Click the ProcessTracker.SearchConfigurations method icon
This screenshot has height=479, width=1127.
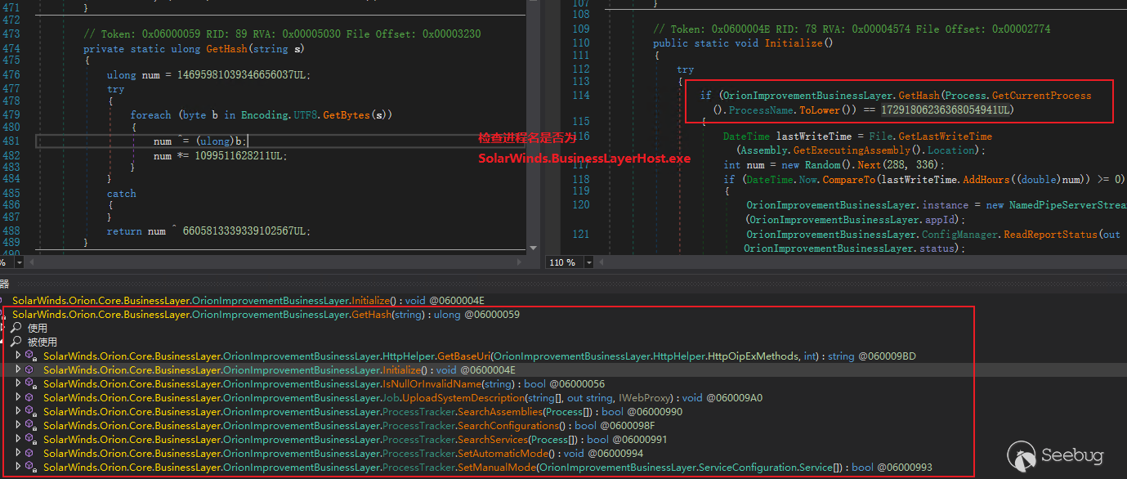(31, 426)
